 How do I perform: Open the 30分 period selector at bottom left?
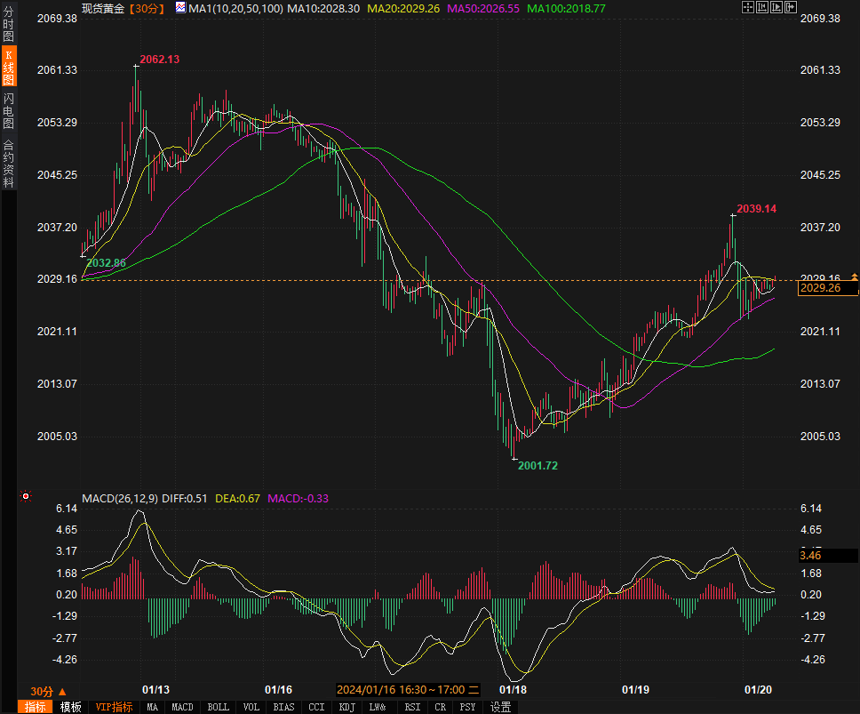(x=42, y=691)
